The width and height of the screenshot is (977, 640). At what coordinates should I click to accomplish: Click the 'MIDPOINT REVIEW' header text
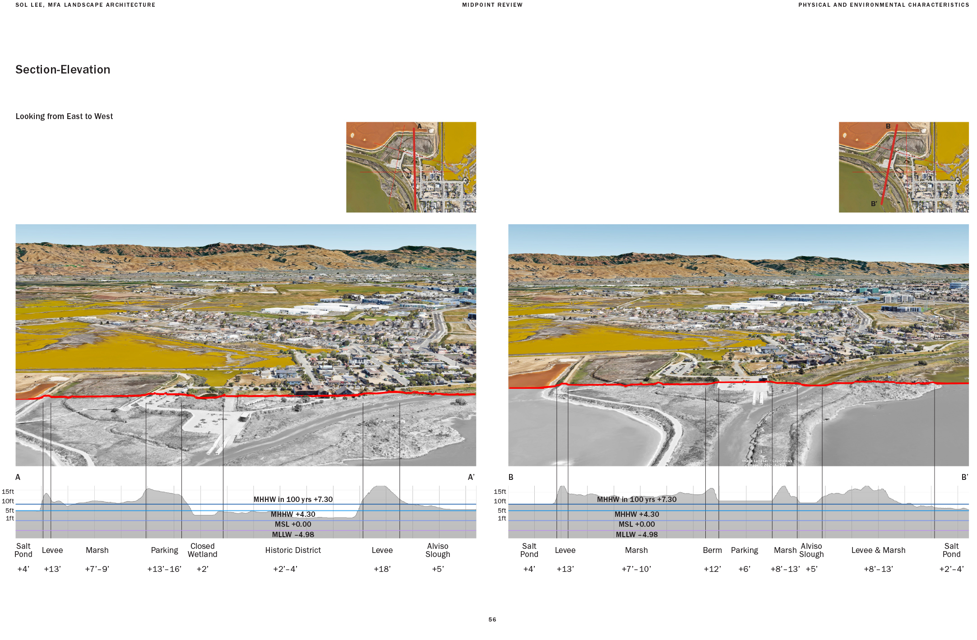click(492, 5)
